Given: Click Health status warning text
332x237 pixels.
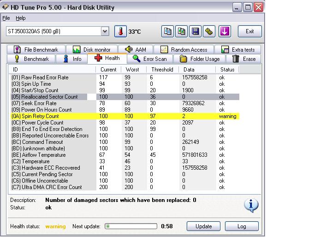Looking at the screenshot, I should click(55, 226).
